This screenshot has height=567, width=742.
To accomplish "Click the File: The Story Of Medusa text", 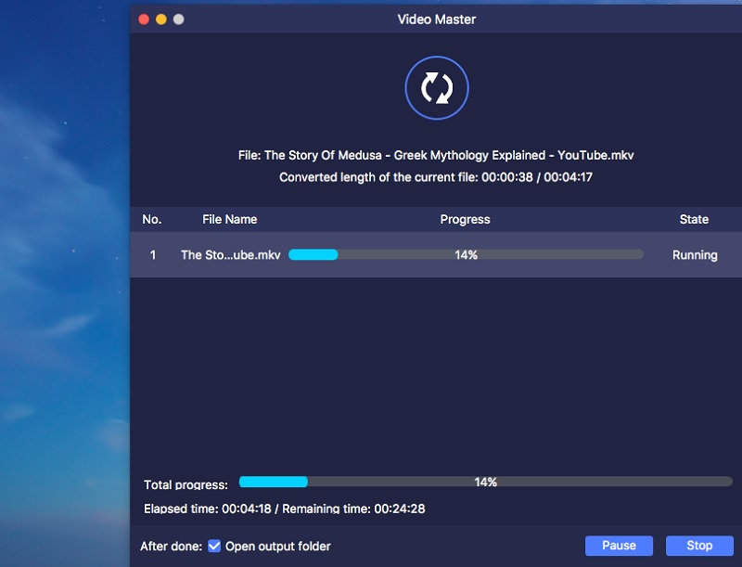I will [x=435, y=155].
